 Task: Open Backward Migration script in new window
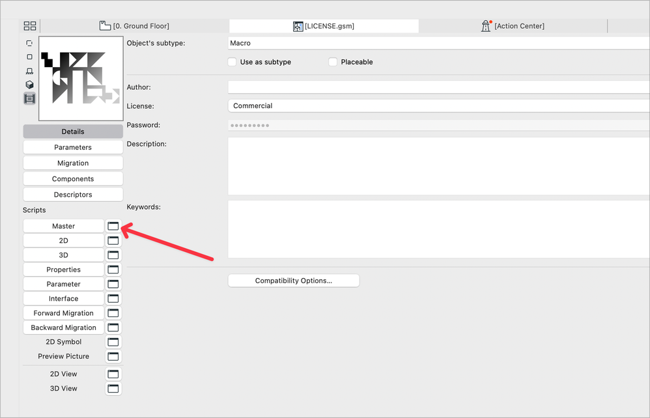[x=113, y=327]
